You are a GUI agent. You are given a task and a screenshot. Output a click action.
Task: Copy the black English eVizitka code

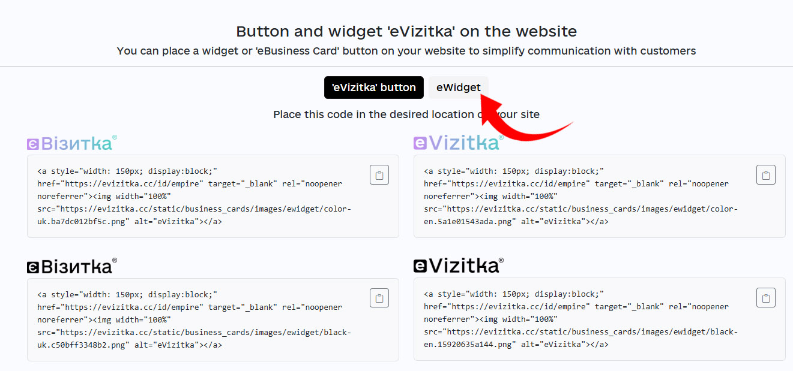766,298
